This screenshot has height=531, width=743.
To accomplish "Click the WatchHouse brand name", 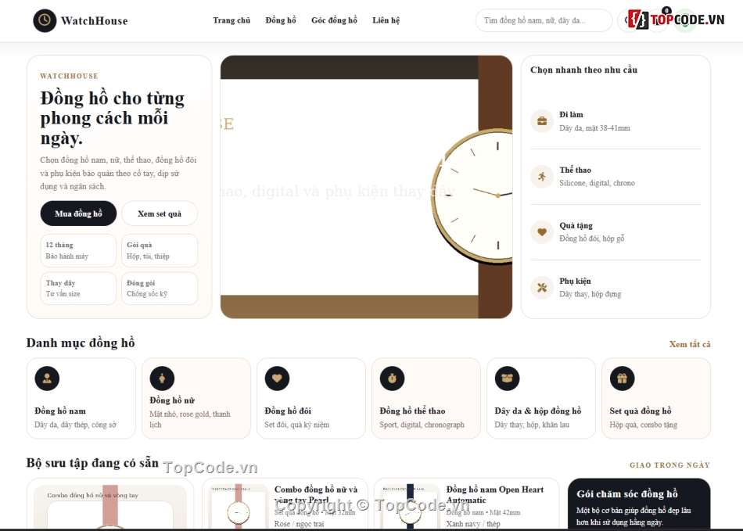I will [x=95, y=21].
